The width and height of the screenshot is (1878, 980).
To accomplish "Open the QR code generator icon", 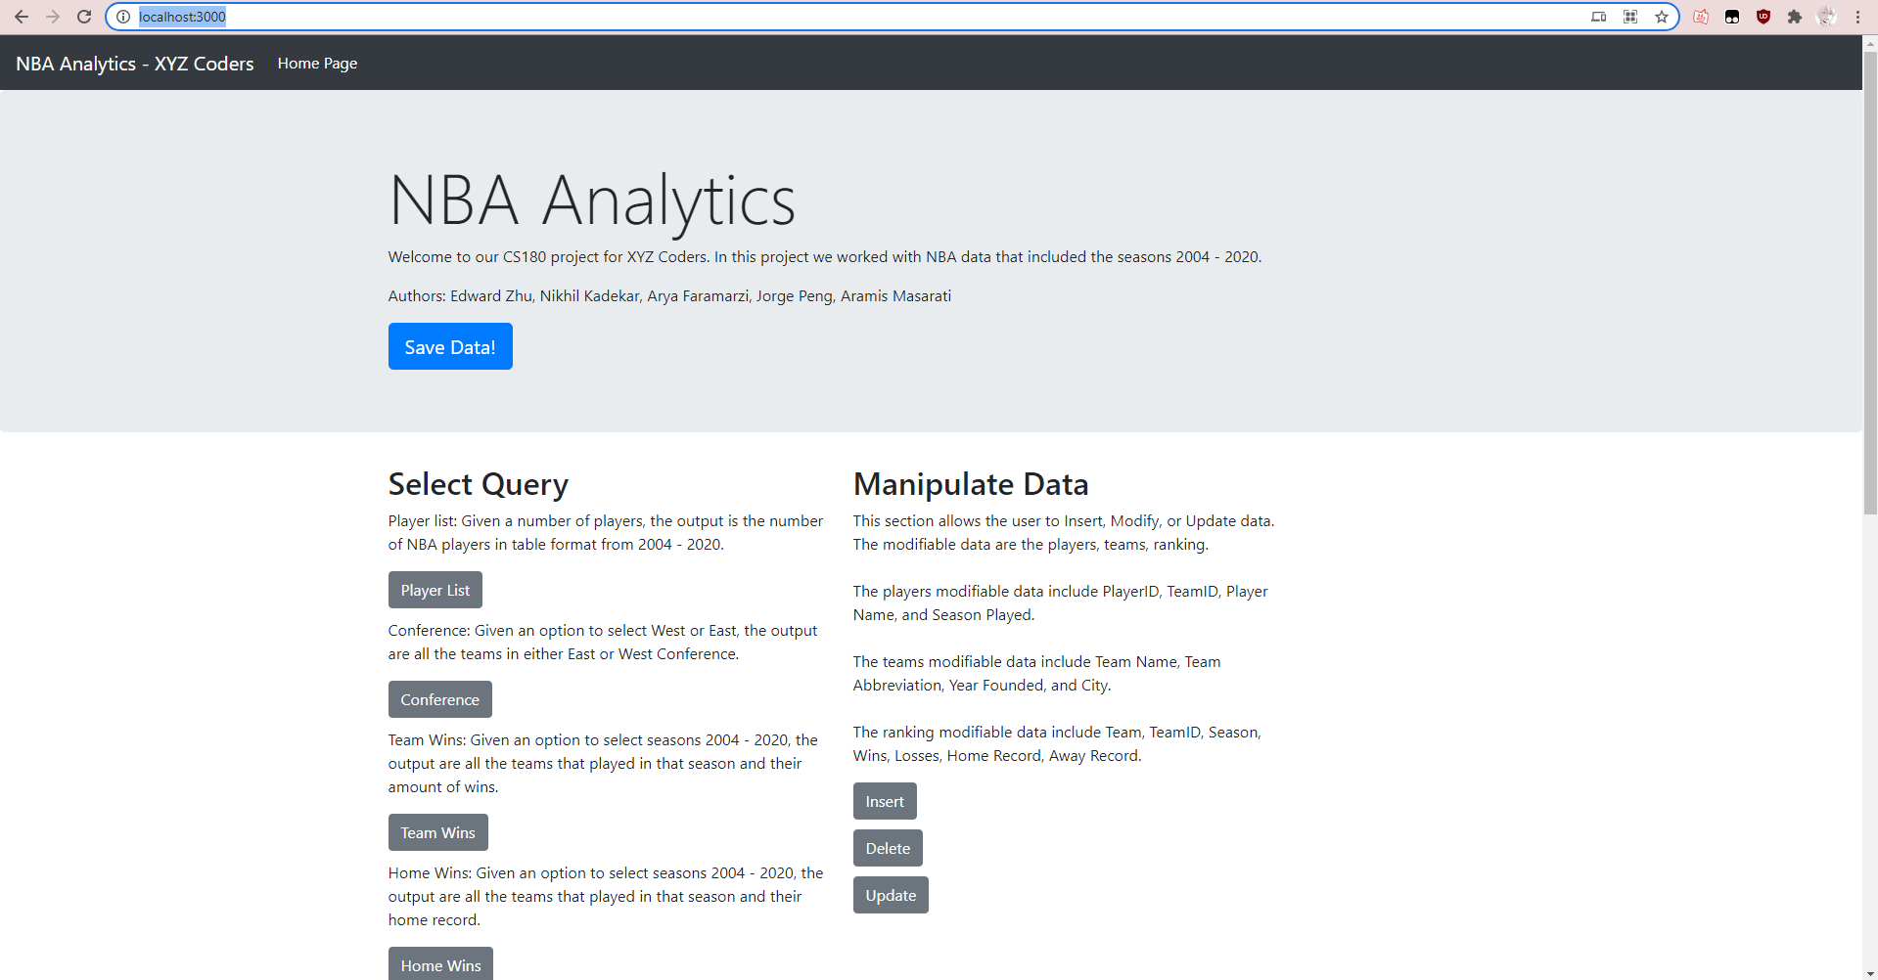I will pyautogui.click(x=1629, y=17).
